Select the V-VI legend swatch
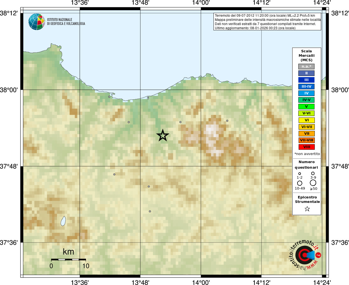 306,113
